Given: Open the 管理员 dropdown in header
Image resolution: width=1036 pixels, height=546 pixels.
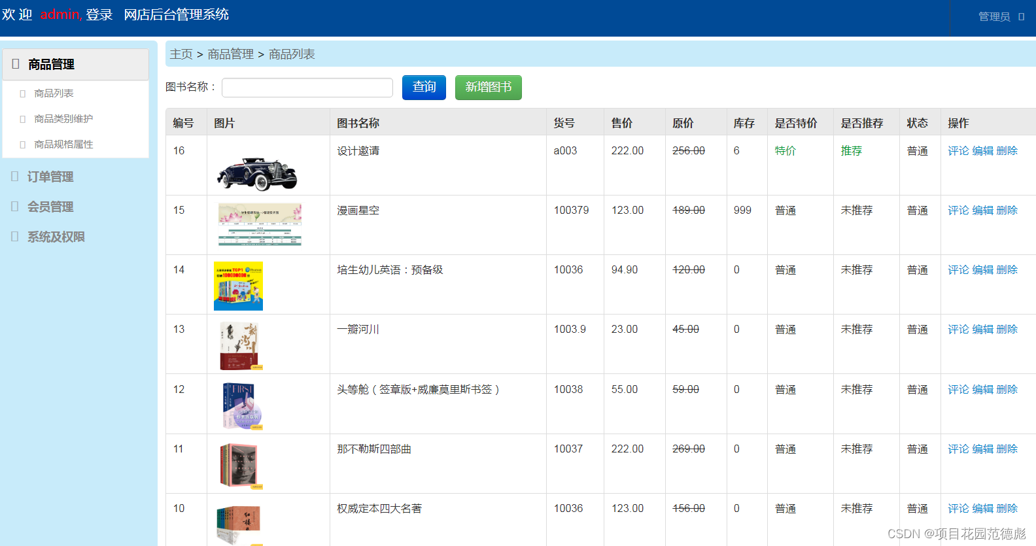Looking at the screenshot, I should point(1001,17).
